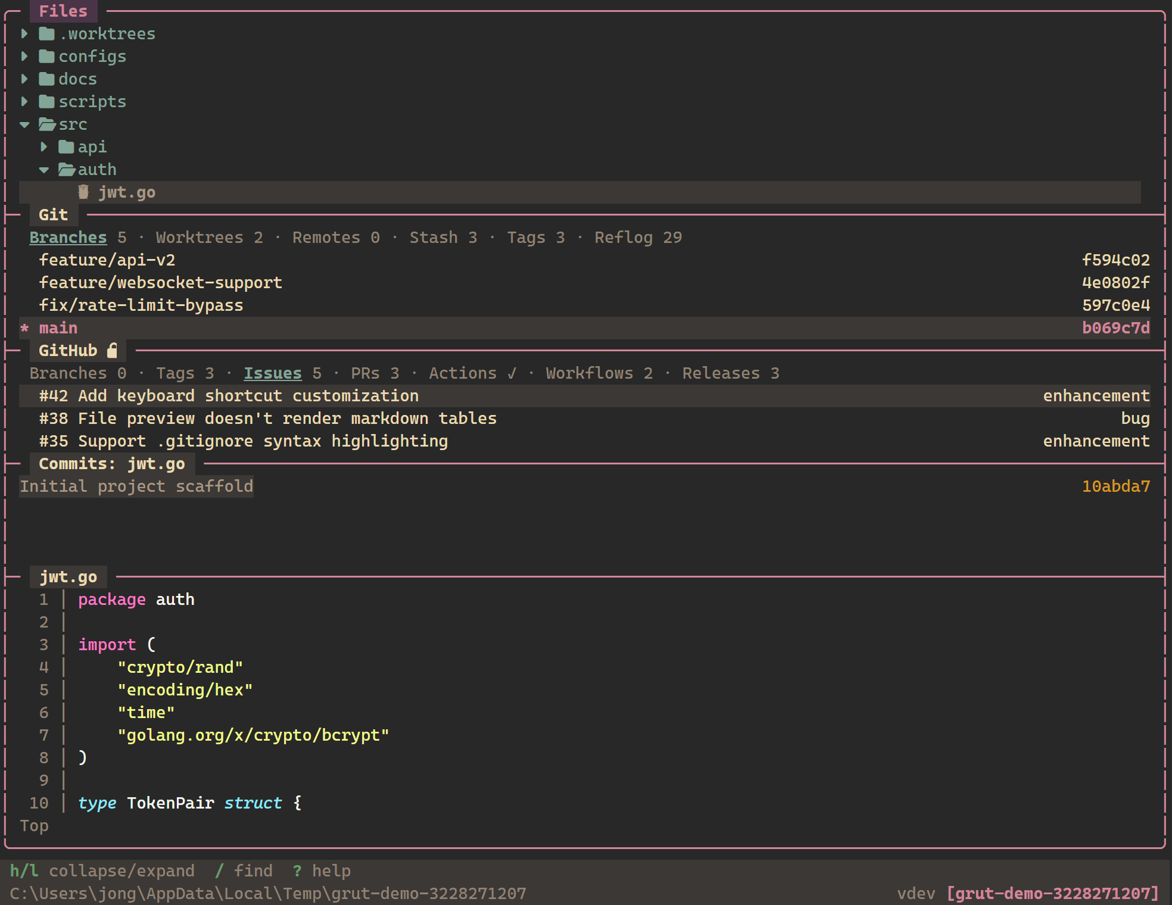Collapse the auth folder arrow
1172x905 pixels.
[44, 170]
